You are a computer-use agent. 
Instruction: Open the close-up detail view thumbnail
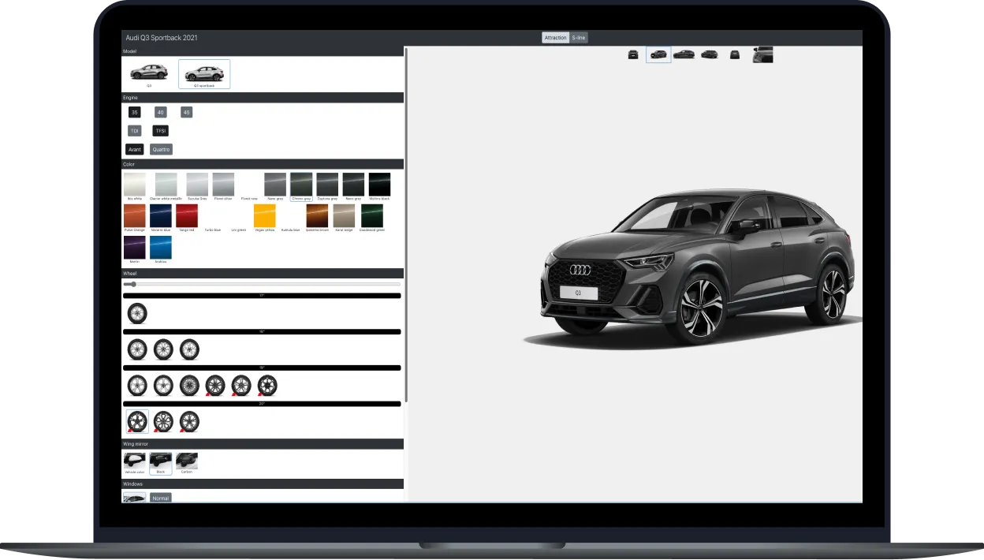[x=762, y=54]
